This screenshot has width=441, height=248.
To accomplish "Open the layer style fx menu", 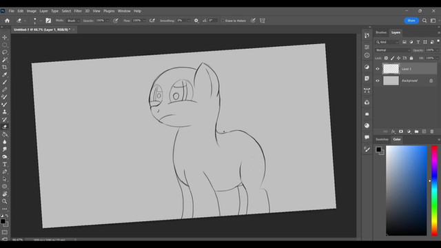I will (393, 132).
